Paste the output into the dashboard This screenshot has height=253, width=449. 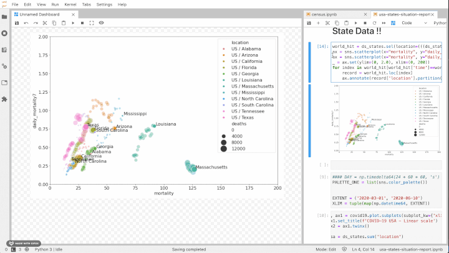[64, 23]
